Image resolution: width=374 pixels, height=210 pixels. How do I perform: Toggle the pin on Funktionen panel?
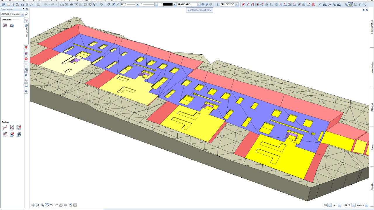coord(23,9)
